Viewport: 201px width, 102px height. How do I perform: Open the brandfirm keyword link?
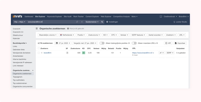click(47, 53)
